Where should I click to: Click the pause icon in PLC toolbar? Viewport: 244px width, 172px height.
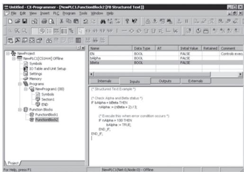[187, 21]
